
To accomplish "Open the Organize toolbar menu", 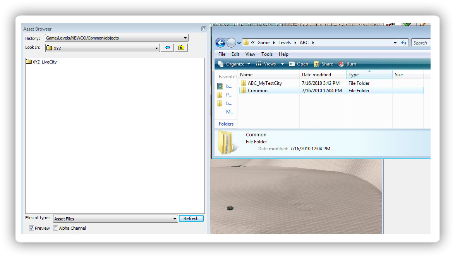I will (x=234, y=64).
